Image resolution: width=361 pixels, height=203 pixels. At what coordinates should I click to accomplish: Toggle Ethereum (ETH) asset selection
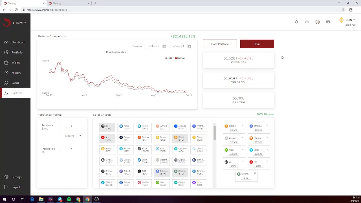point(162,172)
